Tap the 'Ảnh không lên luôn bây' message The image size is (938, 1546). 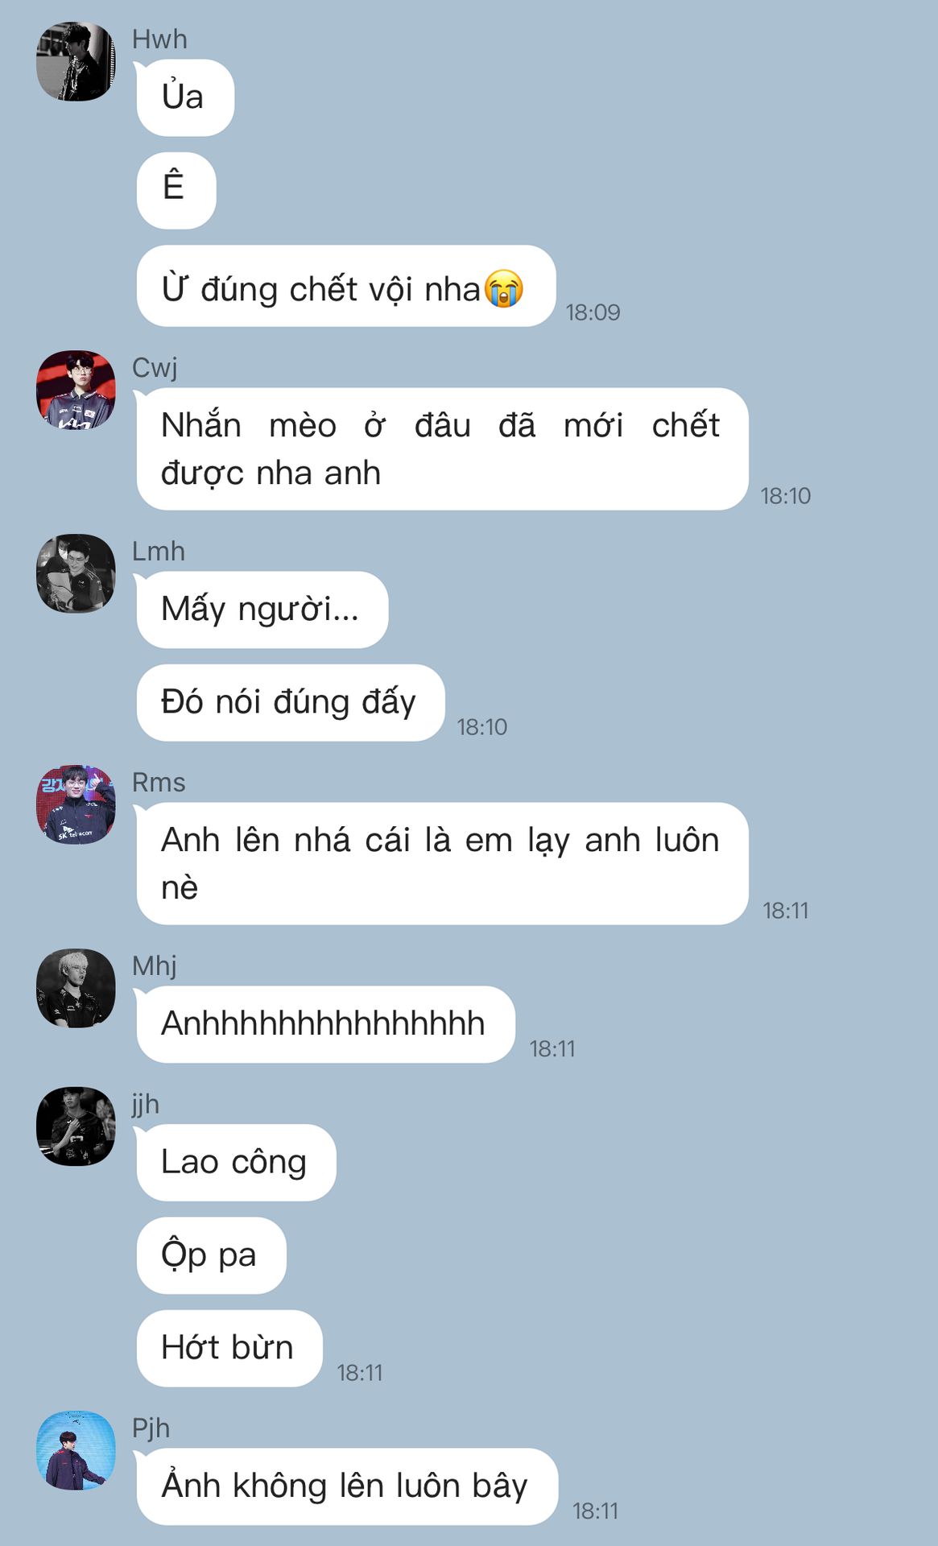point(347,1486)
